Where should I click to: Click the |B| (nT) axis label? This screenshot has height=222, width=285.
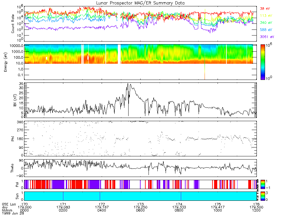[x=15, y=100]
